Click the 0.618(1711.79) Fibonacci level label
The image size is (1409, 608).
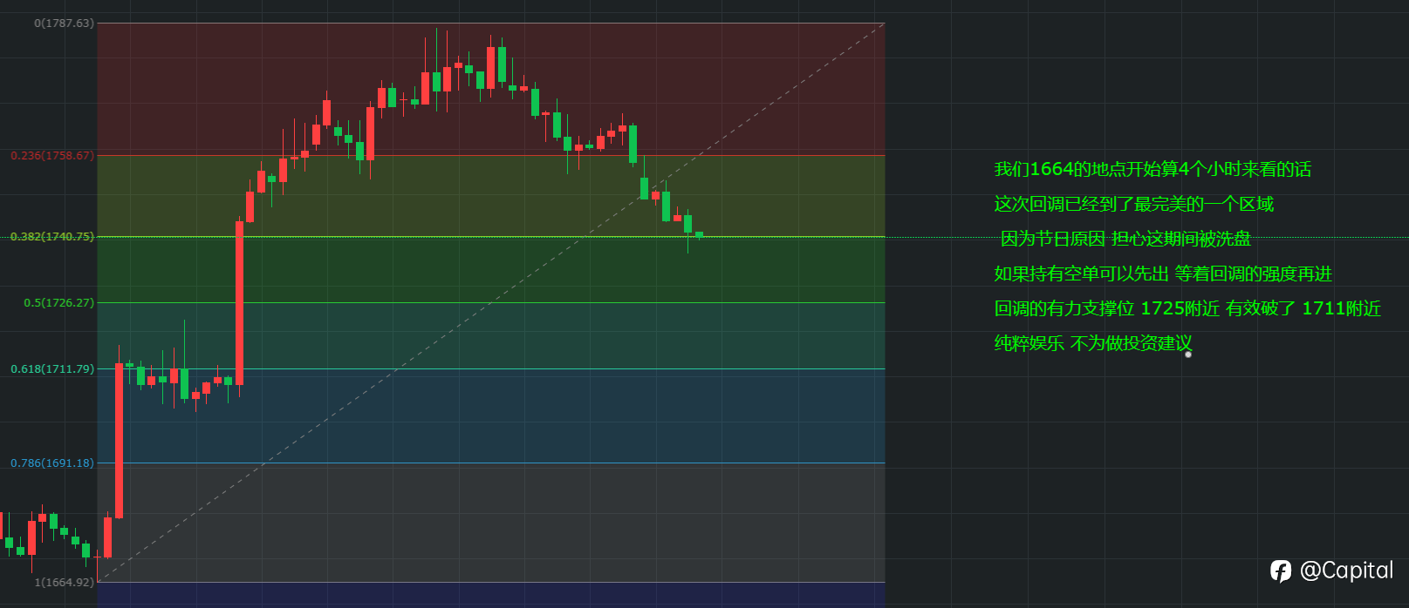point(52,369)
